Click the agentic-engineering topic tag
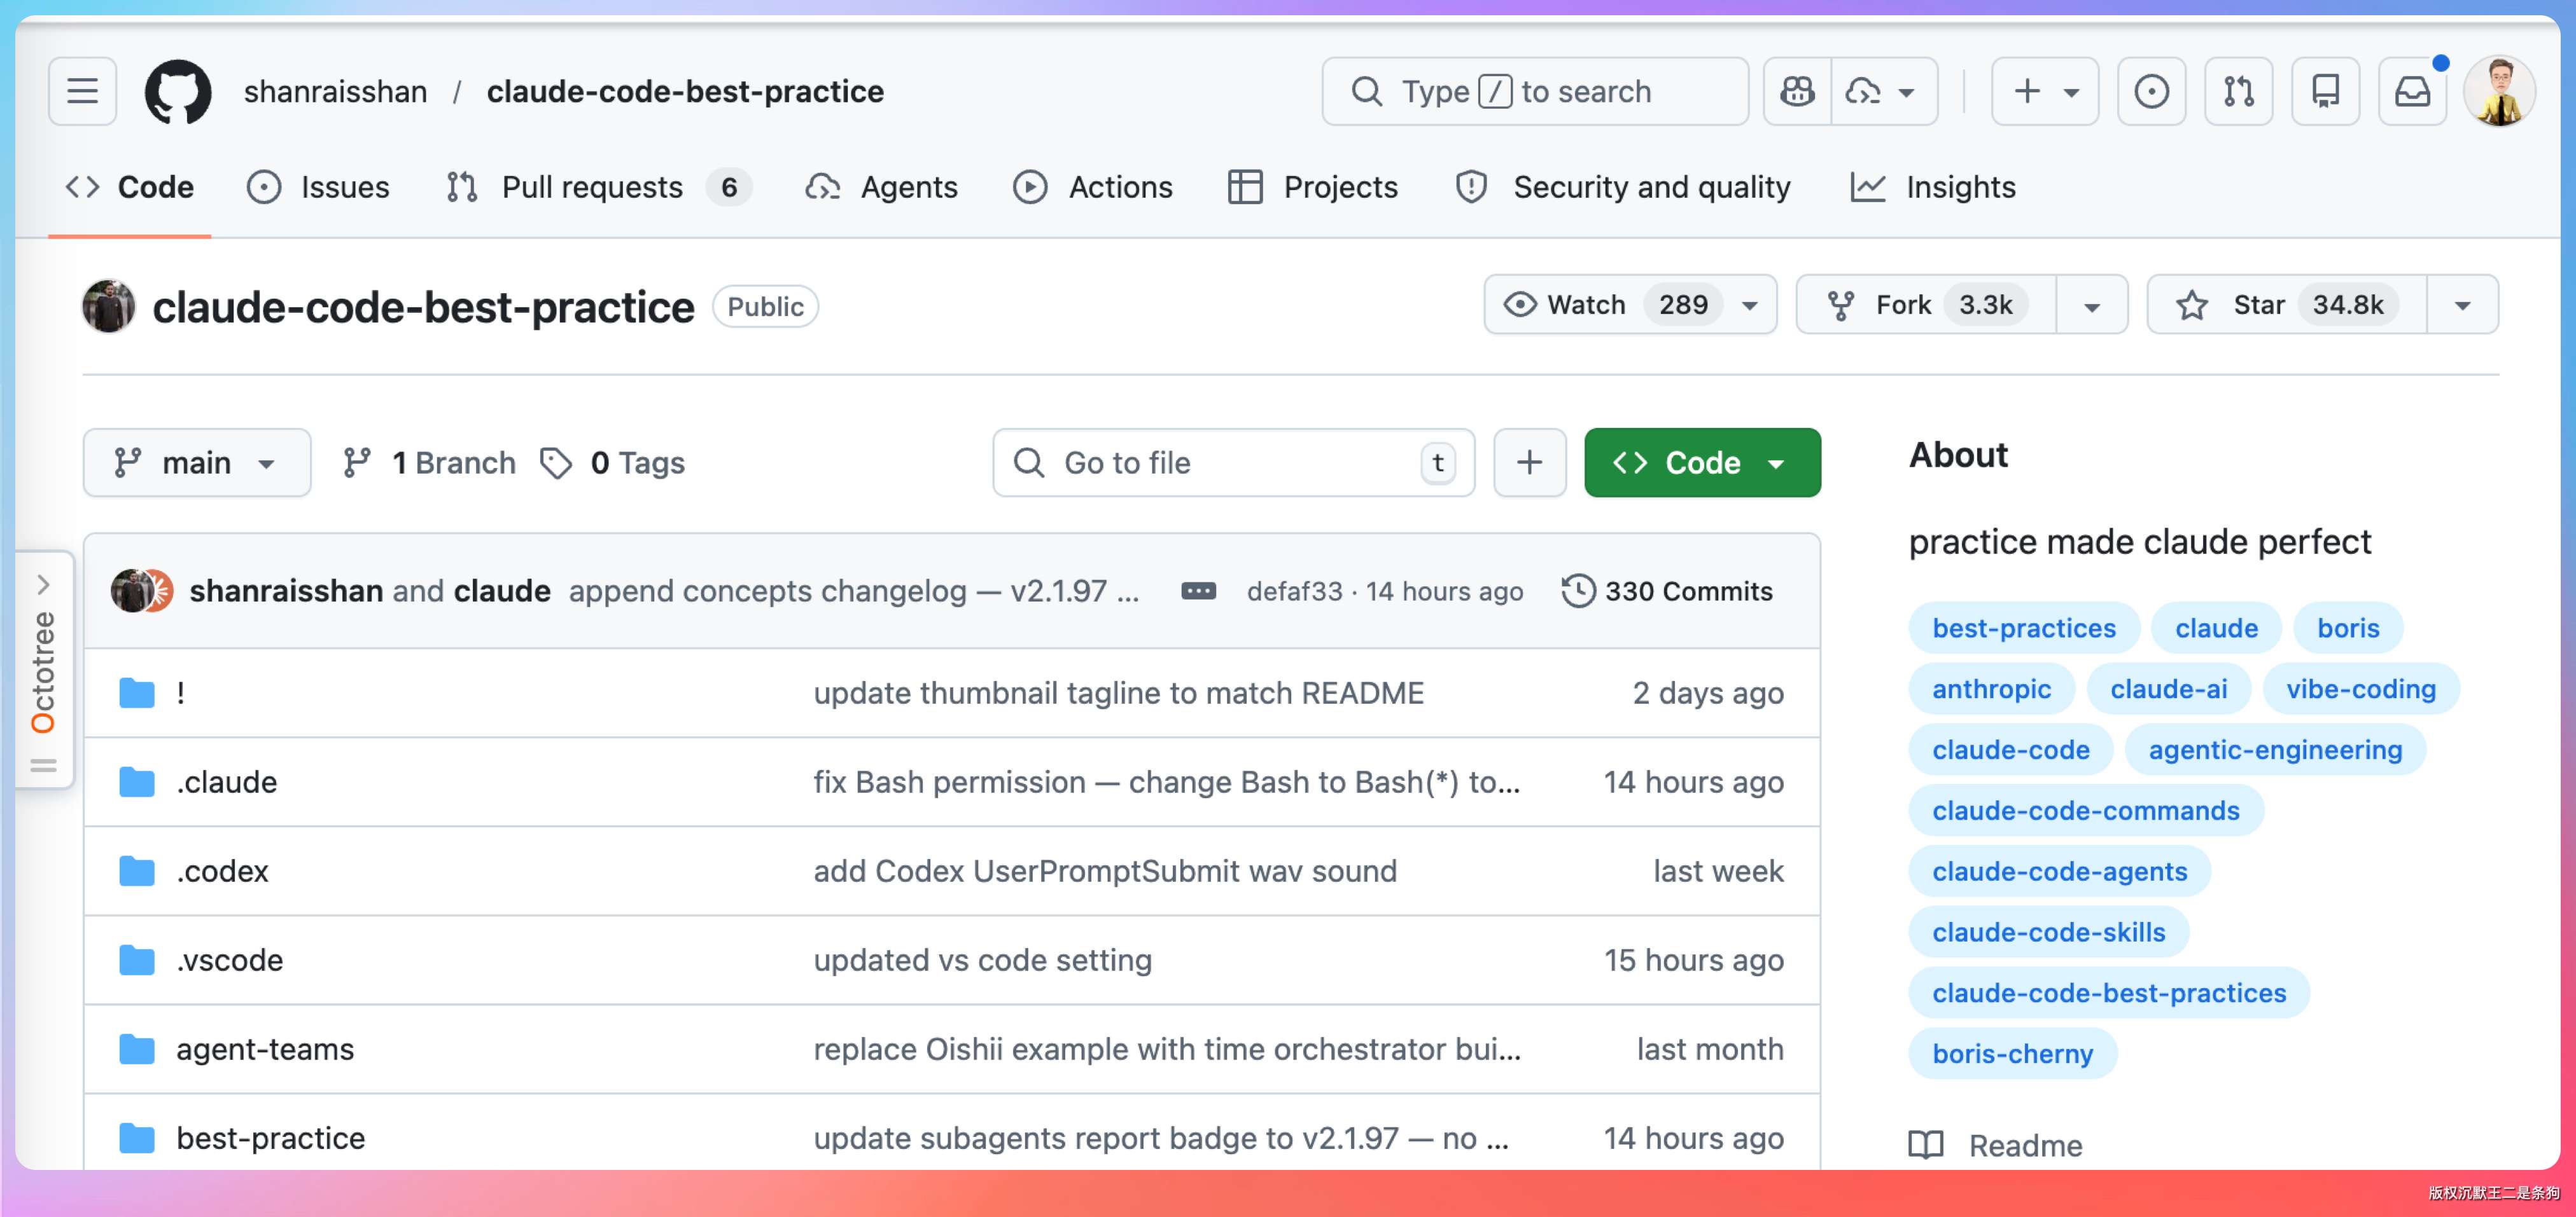2576x1217 pixels. [2274, 750]
